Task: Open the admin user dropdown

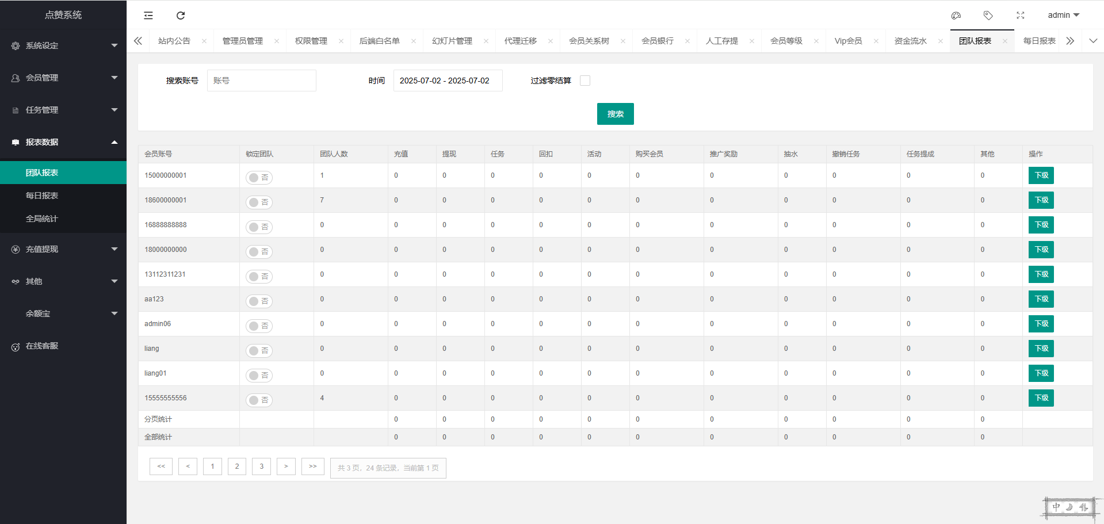Action: [1063, 16]
